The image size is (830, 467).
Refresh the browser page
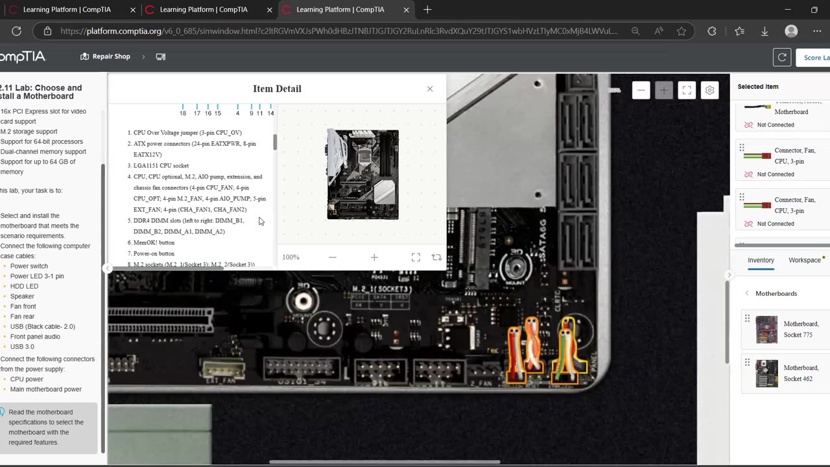[x=16, y=31]
